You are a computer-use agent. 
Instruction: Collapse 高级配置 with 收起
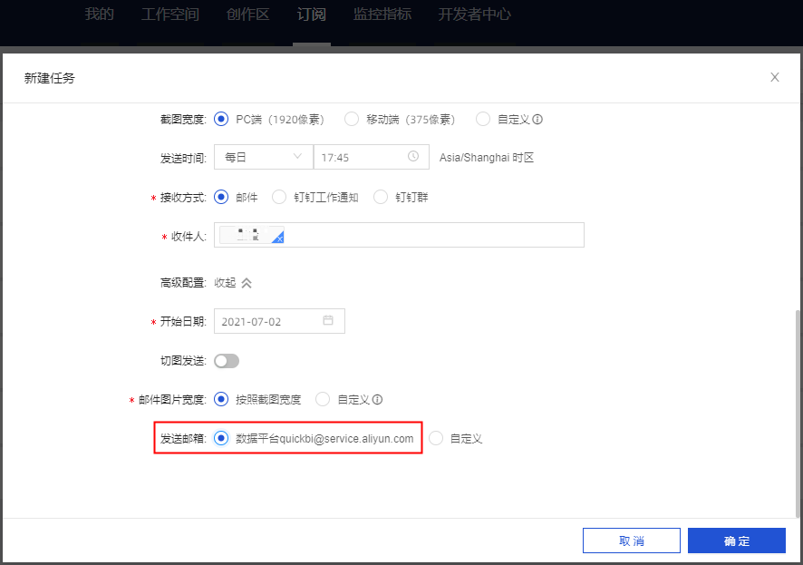pos(233,283)
